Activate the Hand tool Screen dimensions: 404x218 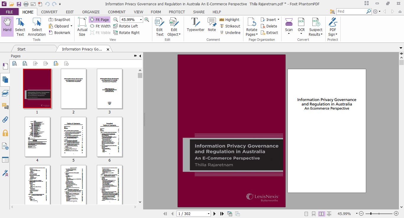[7, 26]
